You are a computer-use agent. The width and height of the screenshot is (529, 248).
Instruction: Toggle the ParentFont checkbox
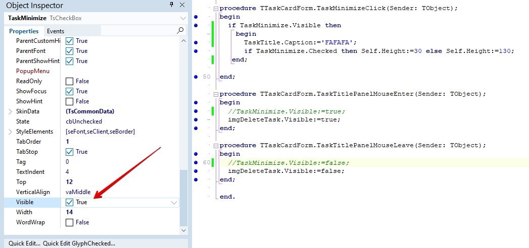click(70, 51)
